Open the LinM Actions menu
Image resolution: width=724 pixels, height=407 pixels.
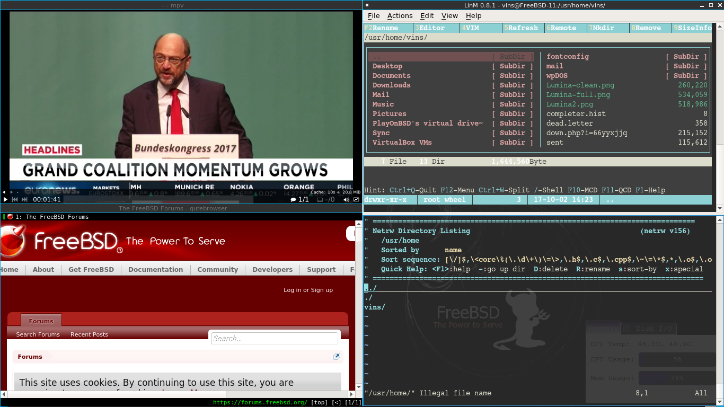coord(400,16)
